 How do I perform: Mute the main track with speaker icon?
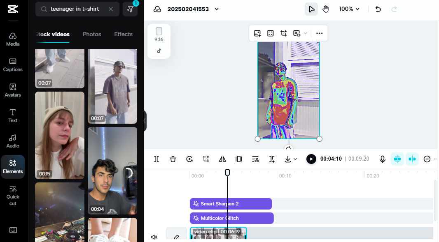tap(154, 237)
